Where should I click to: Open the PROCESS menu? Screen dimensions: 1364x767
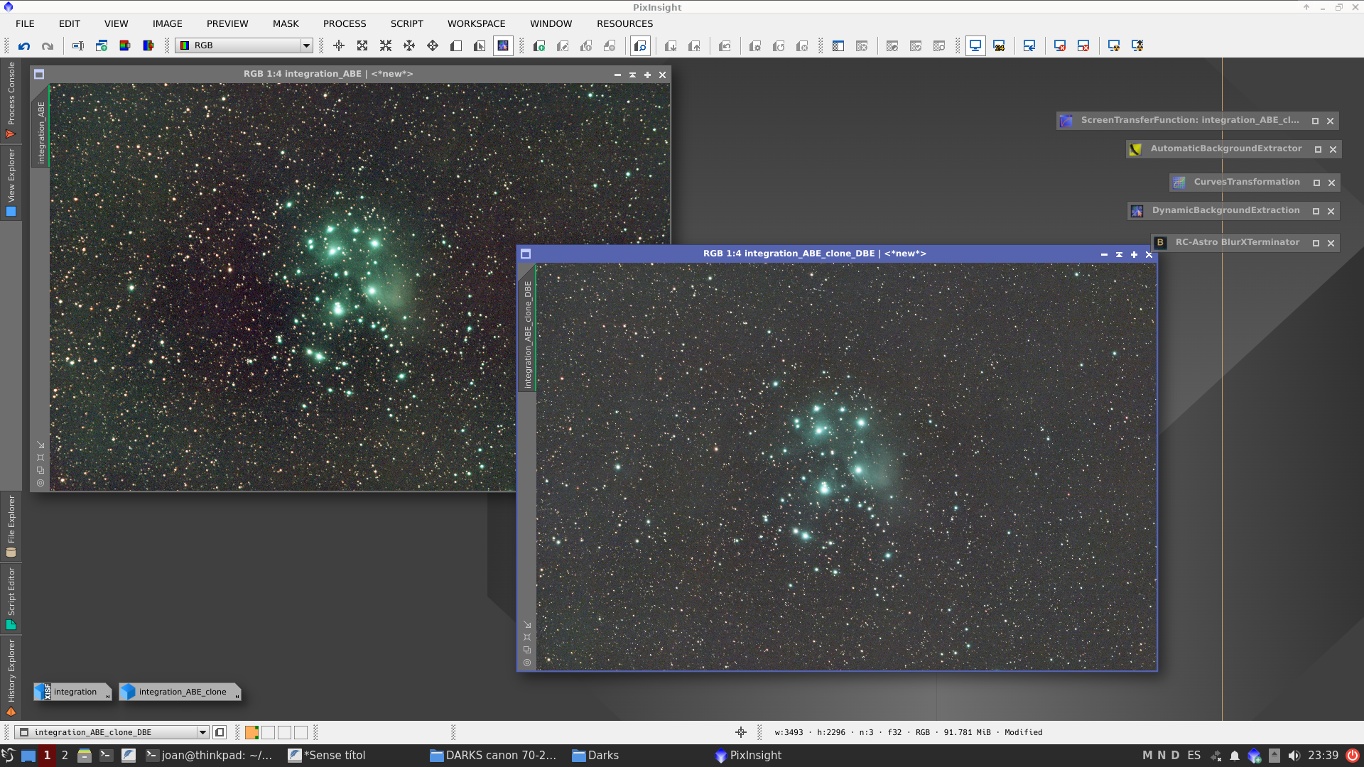click(345, 23)
